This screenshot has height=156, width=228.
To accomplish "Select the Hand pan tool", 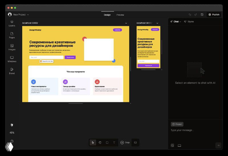I will pyautogui.click(x=100, y=143).
